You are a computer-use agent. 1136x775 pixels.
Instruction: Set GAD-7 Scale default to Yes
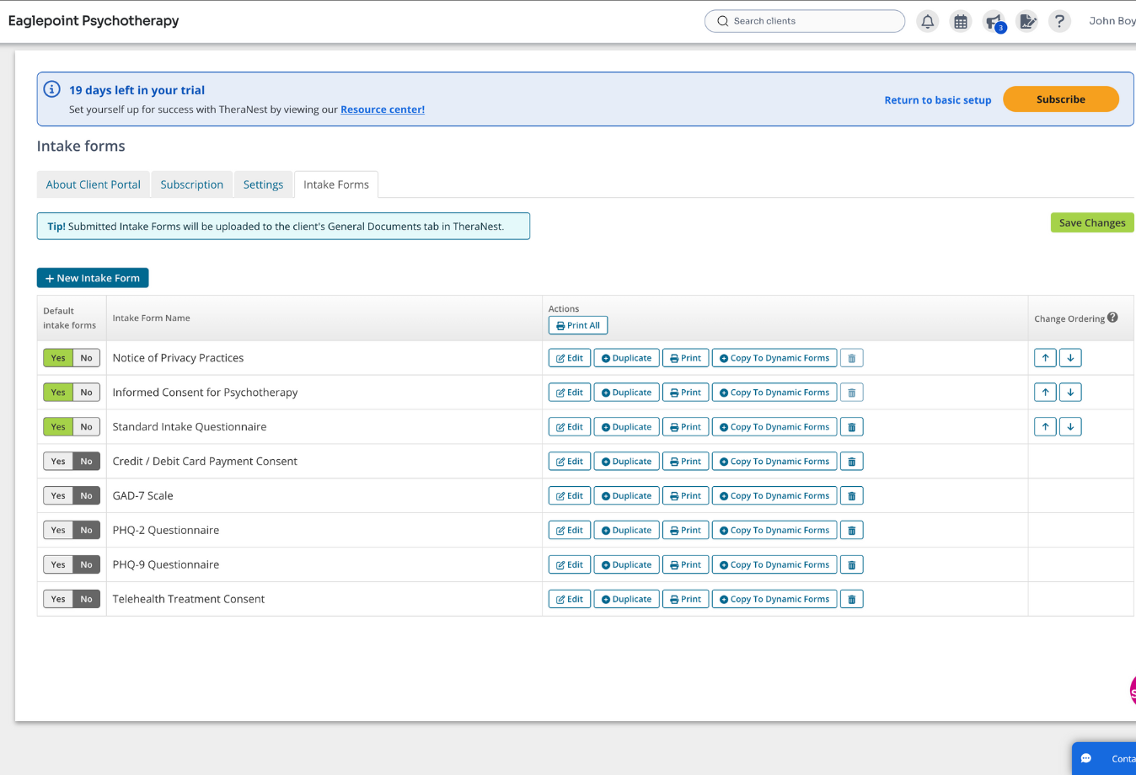pyautogui.click(x=58, y=496)
